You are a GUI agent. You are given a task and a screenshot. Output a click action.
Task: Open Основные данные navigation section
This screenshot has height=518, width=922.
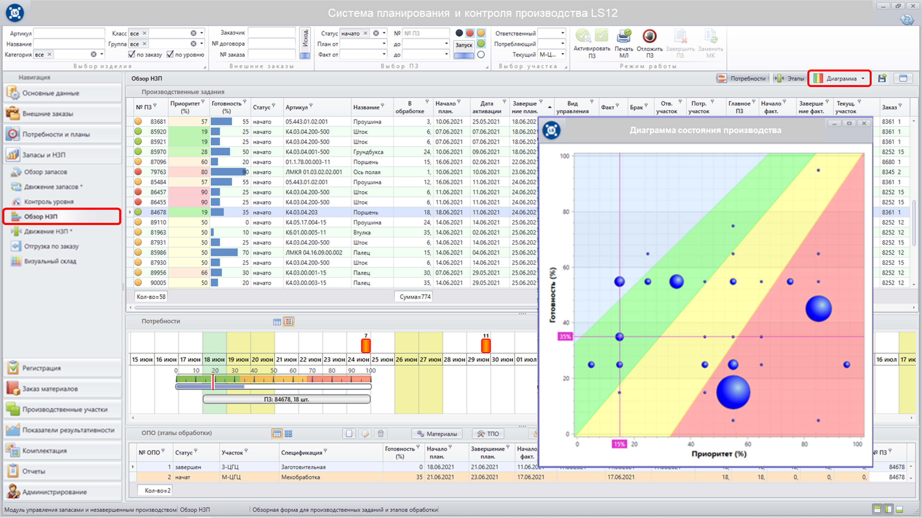(63, 93)
